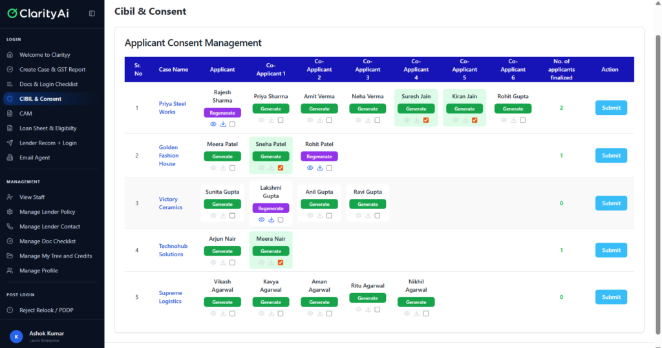Click the ClarityAi logo icon
The image size is (662, 348).
(12, 13)
